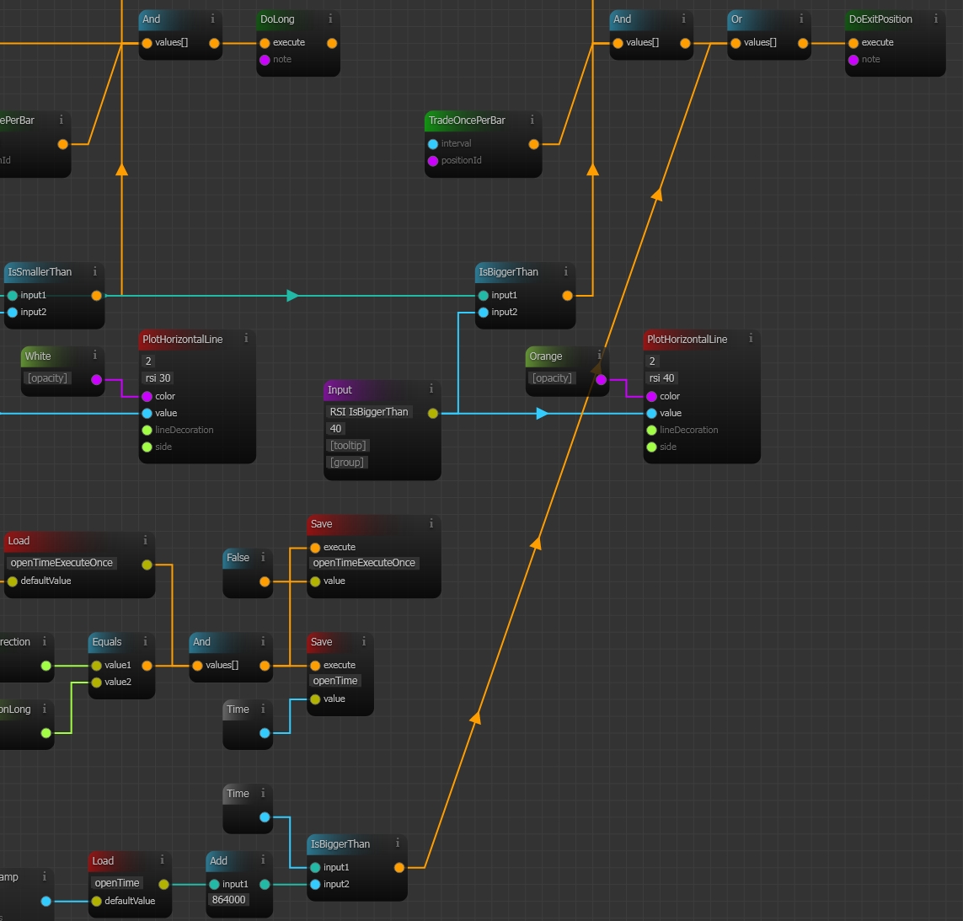Open the False node's info icon
The width and height of the screenshot is (963, 921).
click(263, 557)
